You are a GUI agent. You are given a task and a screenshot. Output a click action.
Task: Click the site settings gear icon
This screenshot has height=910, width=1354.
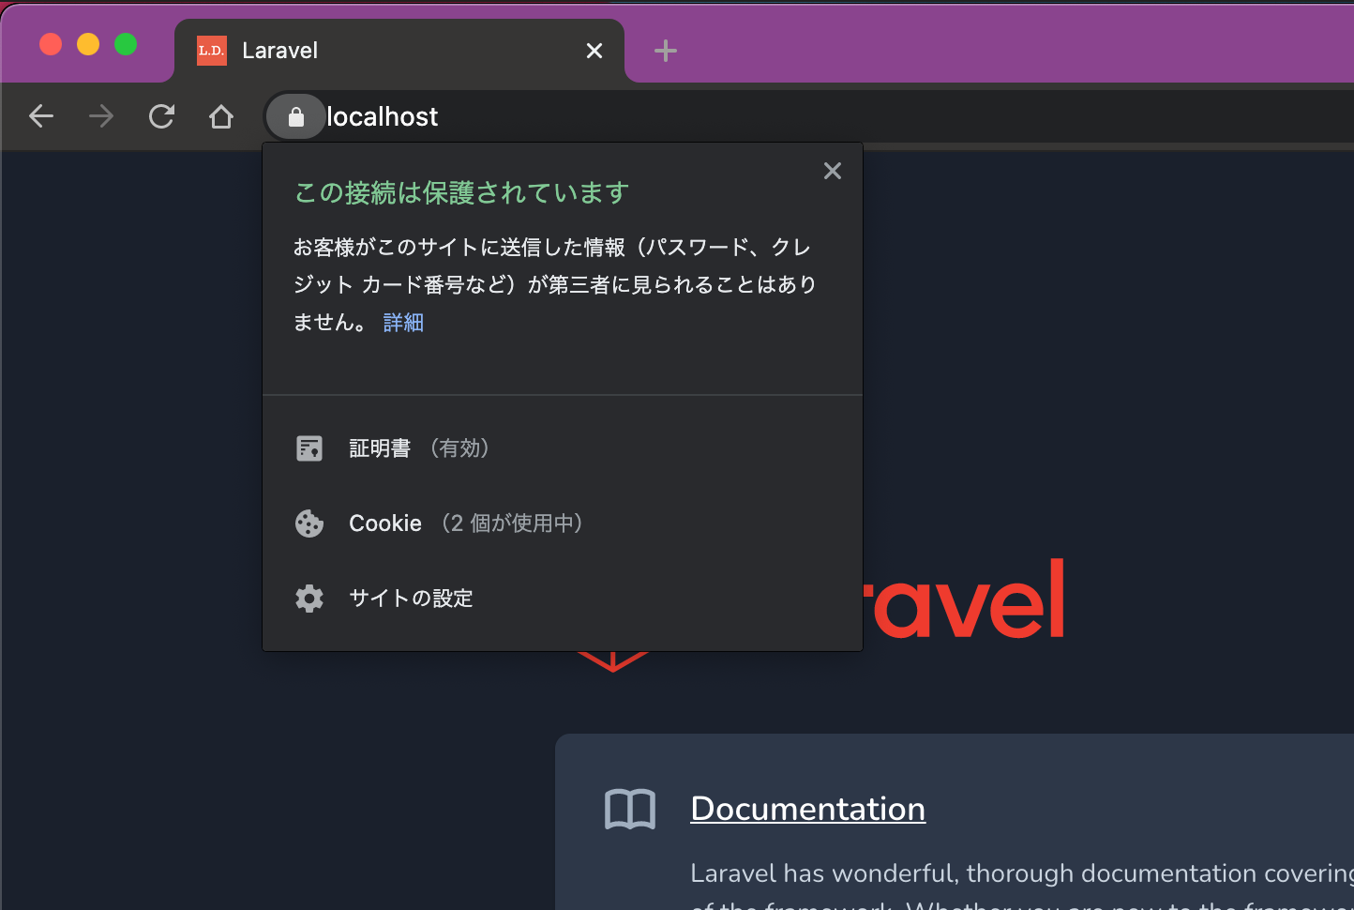coord(309,599)
